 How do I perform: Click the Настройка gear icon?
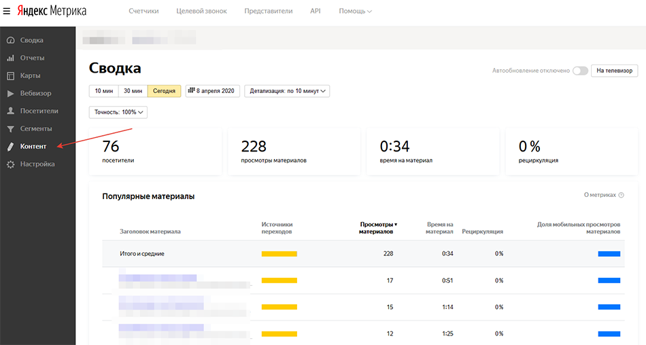(11, 164)
